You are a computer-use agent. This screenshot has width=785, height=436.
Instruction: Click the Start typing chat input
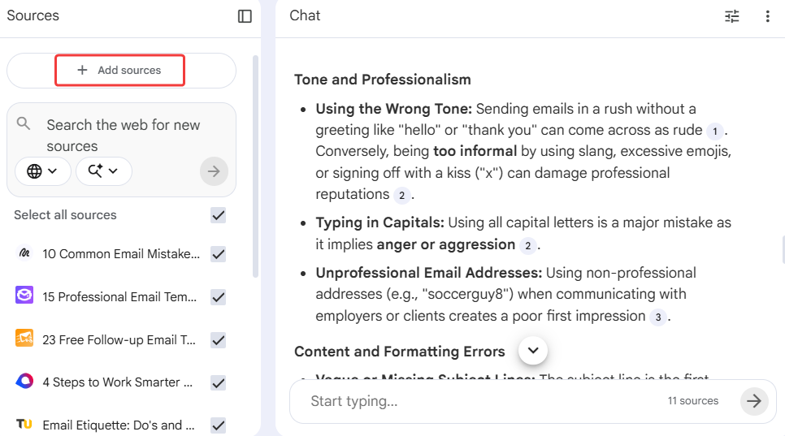479,401
